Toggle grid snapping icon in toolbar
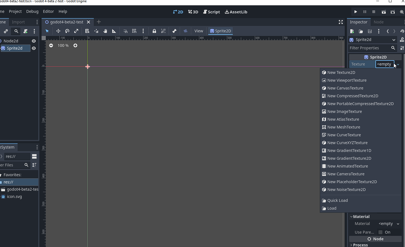The width and height of the screenshot is (405, 247). 134,31
